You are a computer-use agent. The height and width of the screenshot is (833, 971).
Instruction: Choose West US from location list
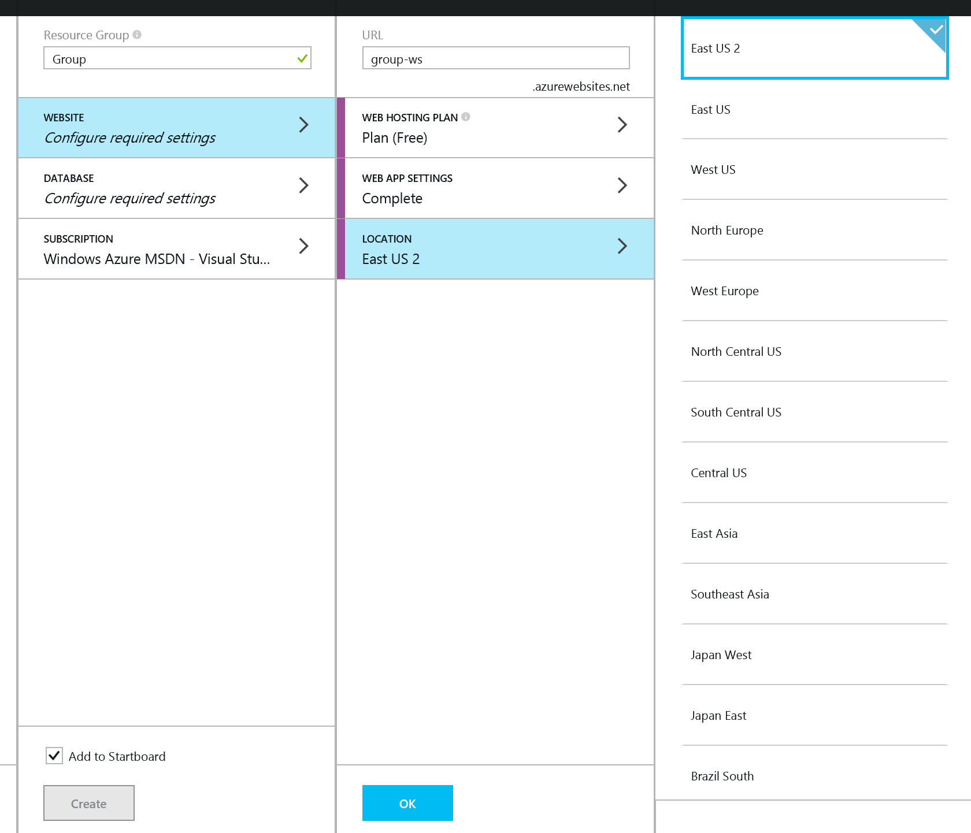point(815,170)
